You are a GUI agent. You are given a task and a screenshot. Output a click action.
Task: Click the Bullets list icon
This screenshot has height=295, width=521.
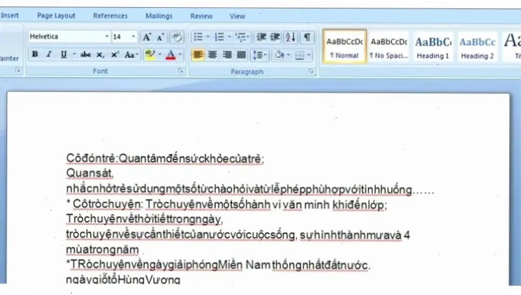[x=198, y=37]
